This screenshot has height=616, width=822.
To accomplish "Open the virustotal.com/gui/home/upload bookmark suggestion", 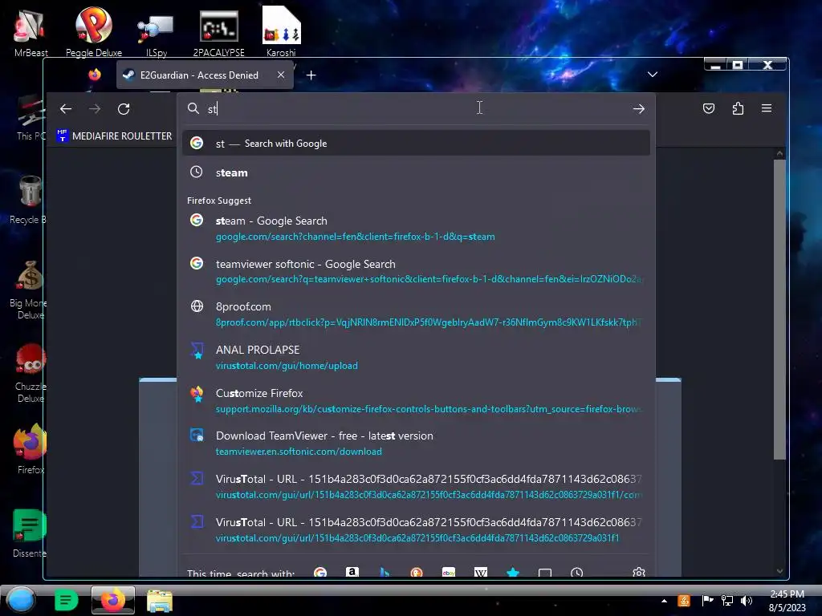I will (x=416, y=357).
